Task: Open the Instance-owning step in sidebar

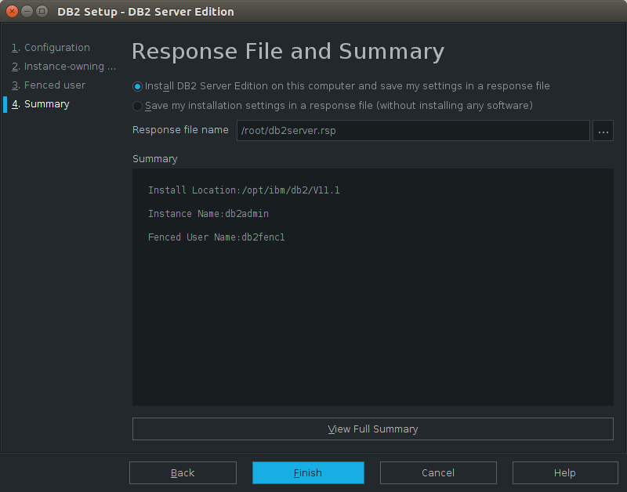Action: pos(63,67)
